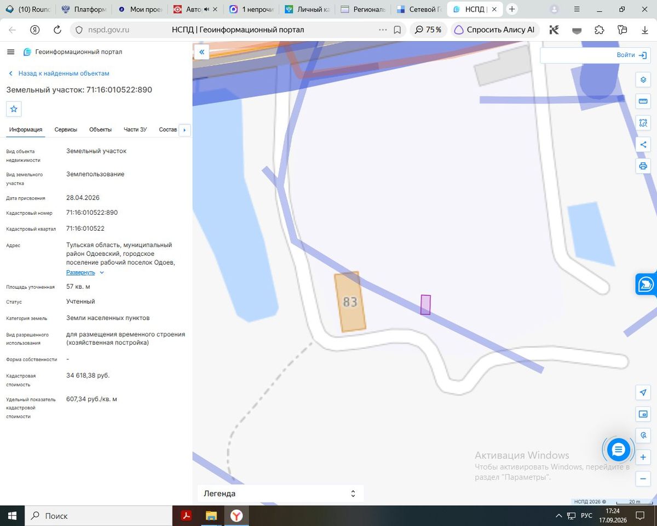The width and height of the screenshot is (657, 526).
Task: Click the date value 28.04.2026
Action: click(83, 198)
